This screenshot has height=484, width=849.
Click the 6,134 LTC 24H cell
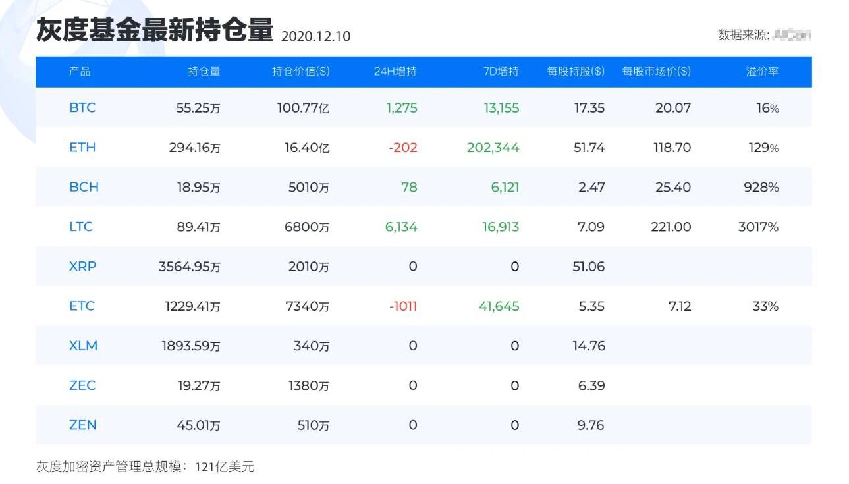[401, 227]
